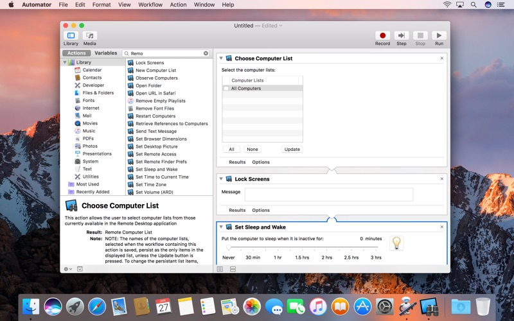Toggle the Library panel icon
The image size is (514, 321).
tap(71, 36)
